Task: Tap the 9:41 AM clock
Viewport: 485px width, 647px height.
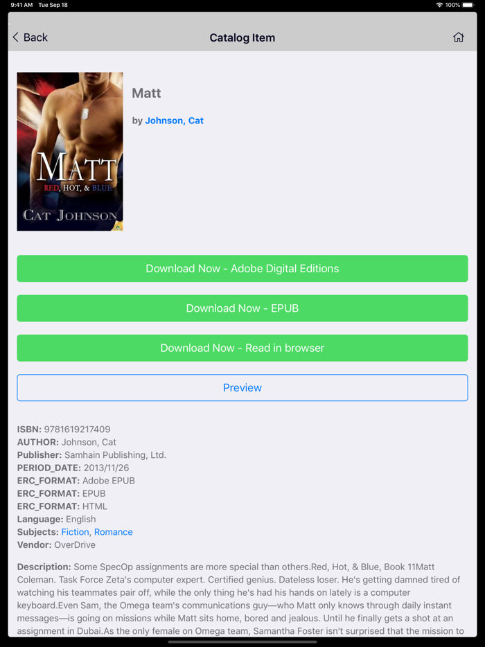Action: click(x=21, y=5)
